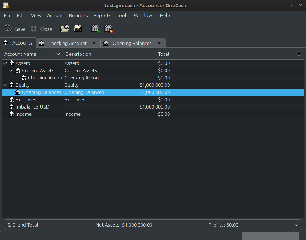306x240 pixels.
Task: Select the Checking Account row name
Action: pos(45,78)
